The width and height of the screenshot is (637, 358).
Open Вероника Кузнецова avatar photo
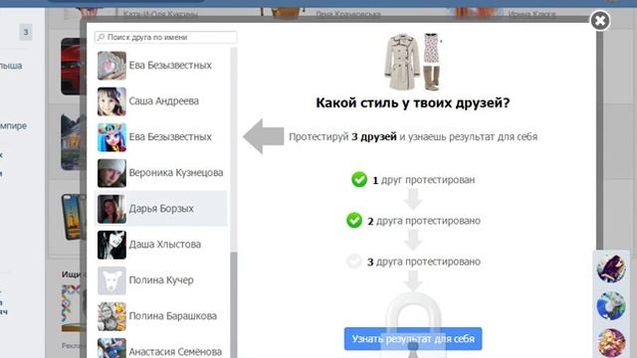(111, 173)
